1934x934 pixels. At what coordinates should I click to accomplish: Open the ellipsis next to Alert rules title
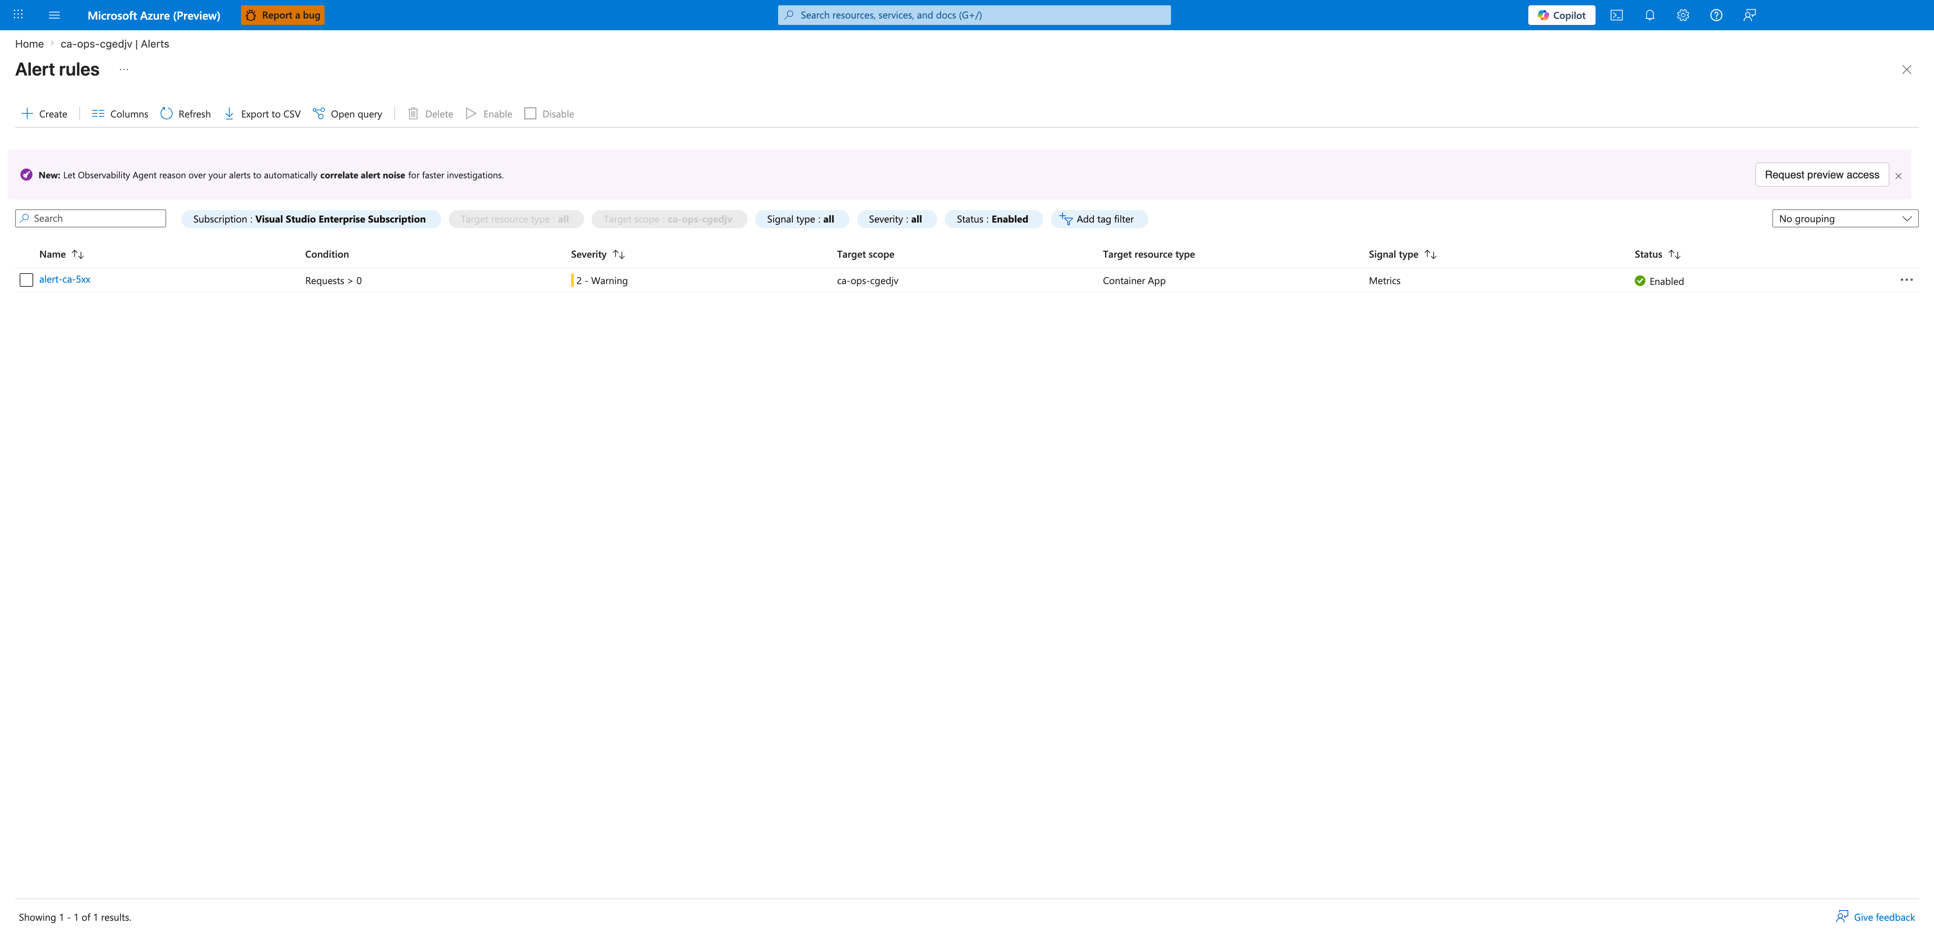click(124, 69)
